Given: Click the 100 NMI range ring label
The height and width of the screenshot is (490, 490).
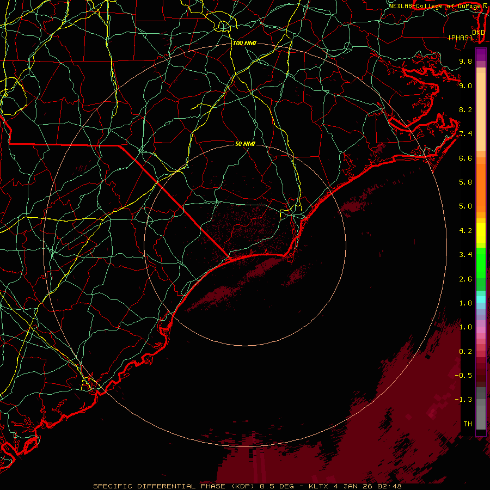Looking at the screenshot, I should coord(244,43).
